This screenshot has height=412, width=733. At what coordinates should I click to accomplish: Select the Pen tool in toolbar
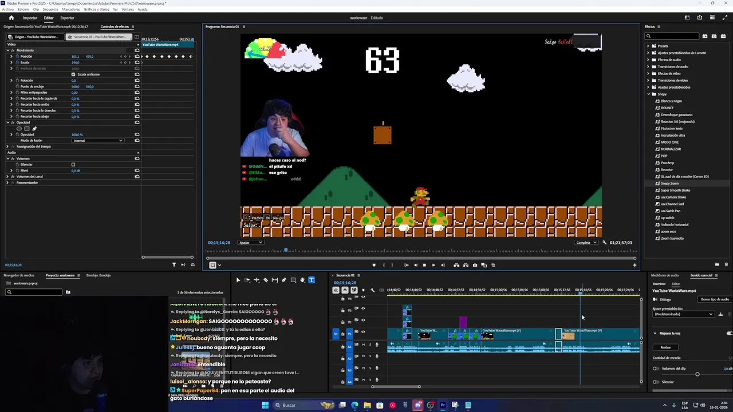pos(284,280)
